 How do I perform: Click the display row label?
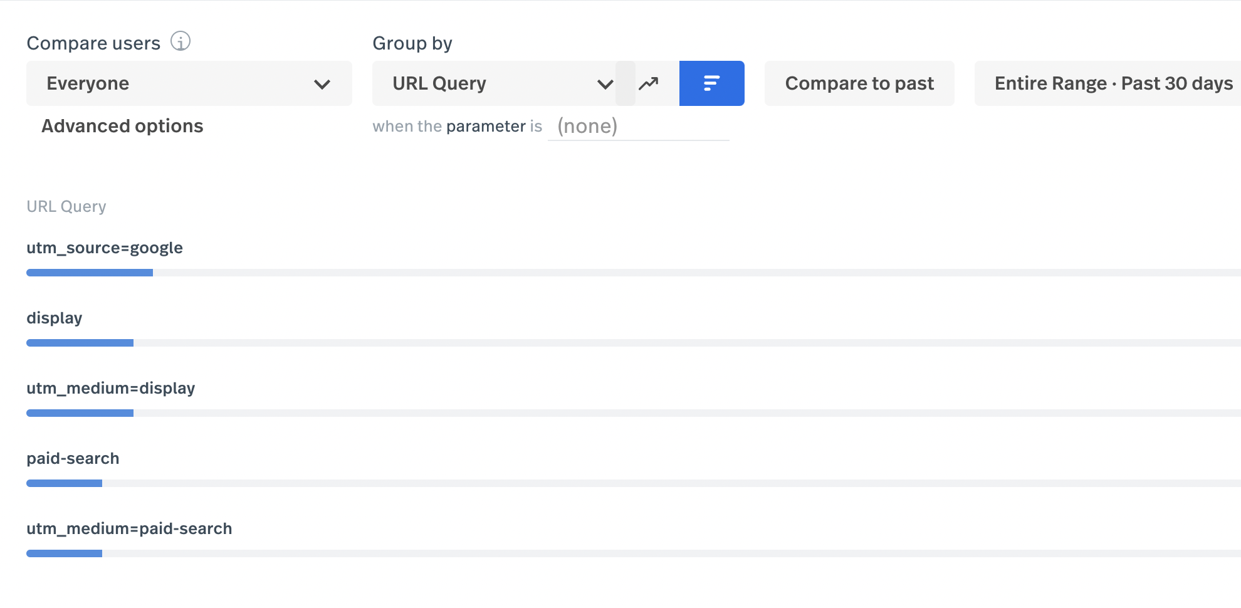tap(55, 318)
